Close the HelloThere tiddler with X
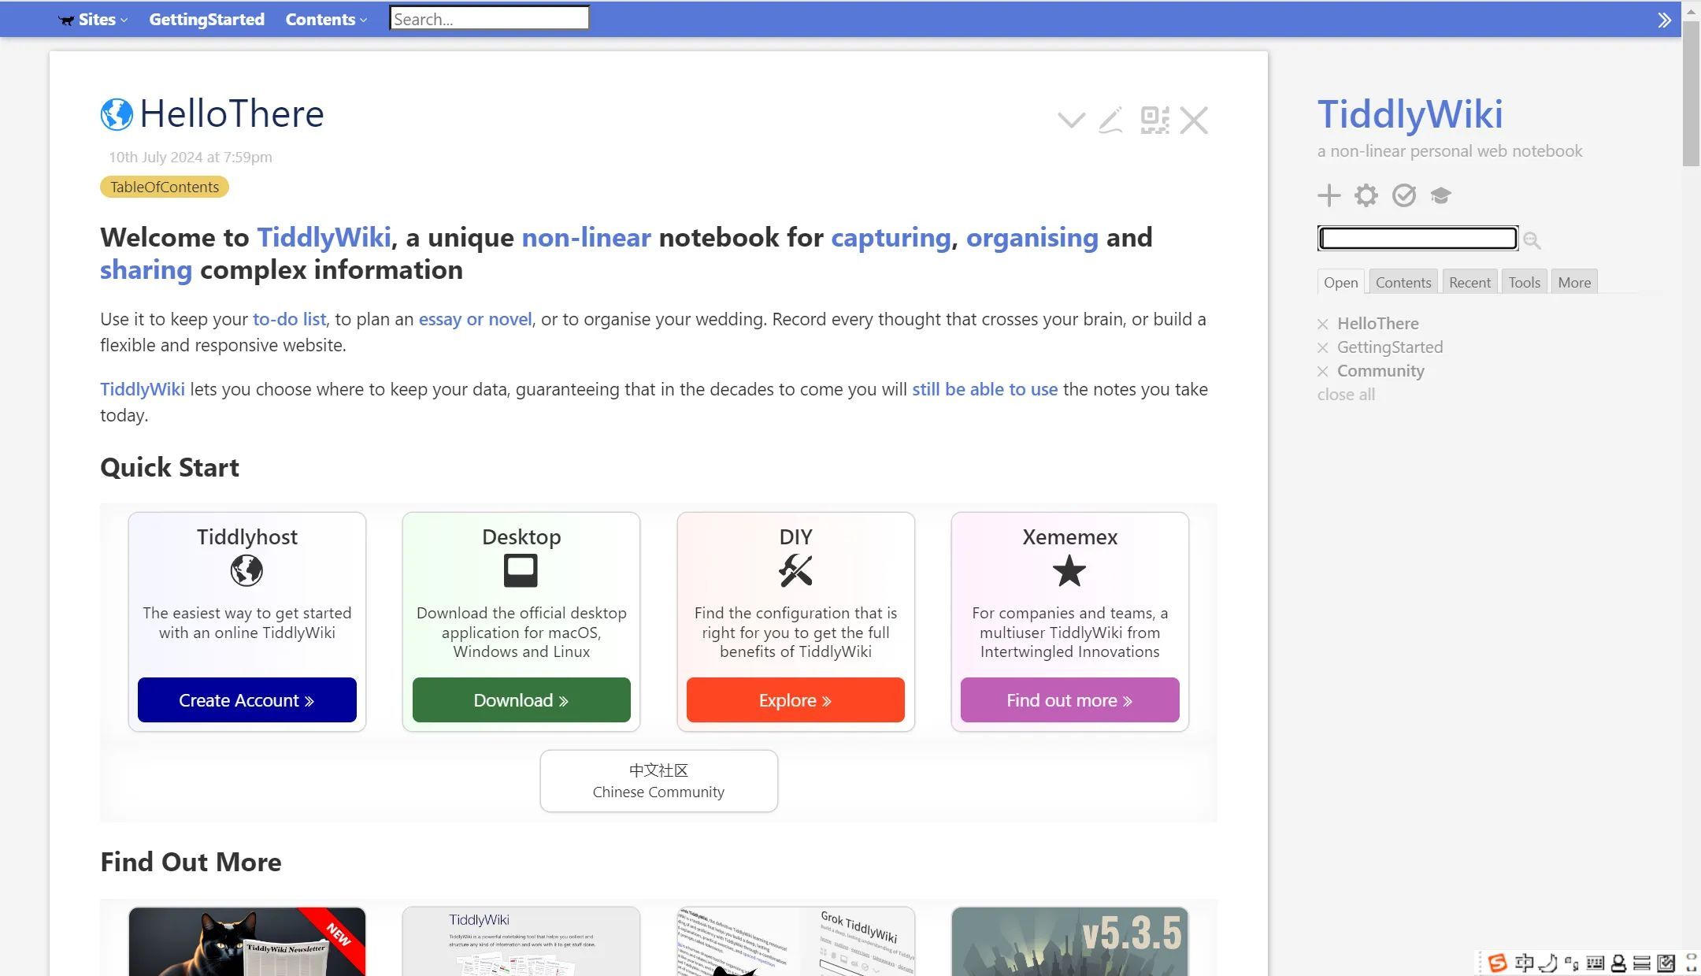The image size is (1701, 976). [x=1194, y=121]
